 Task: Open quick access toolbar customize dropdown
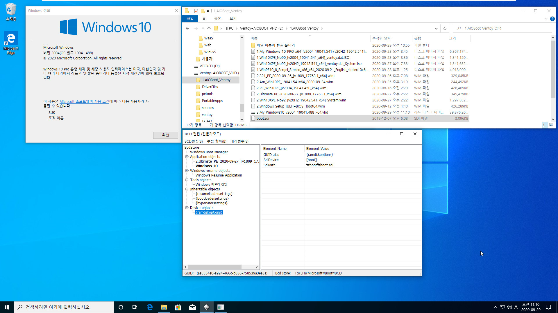[x=208, y=11]
